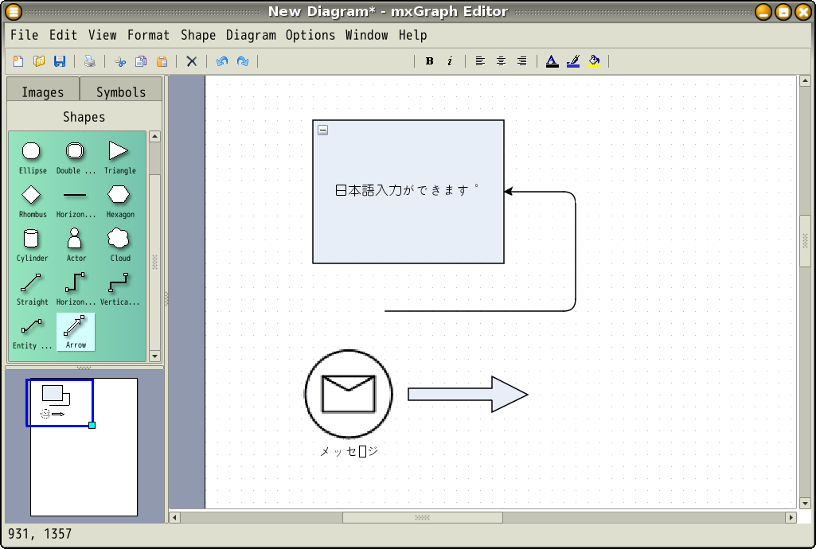Open the font color picker
The width and height of the screenshot is (816, 549).
(552, 61)
